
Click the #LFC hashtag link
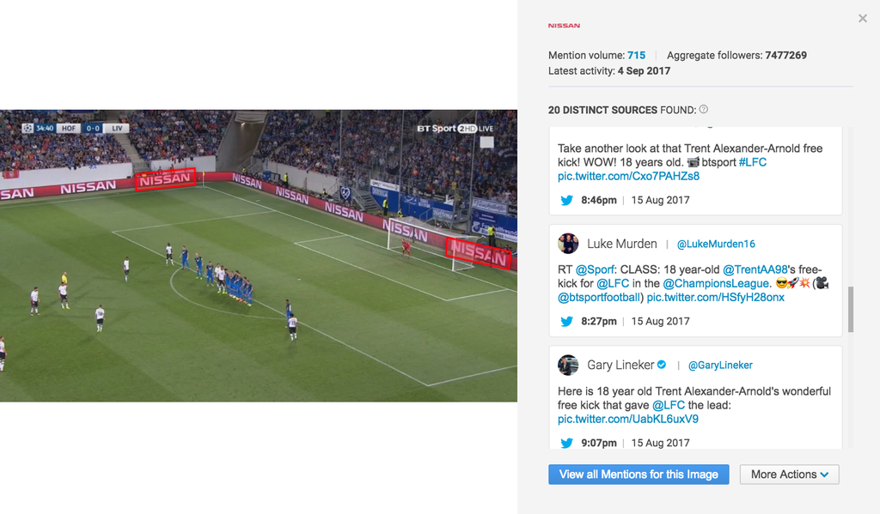point(753,162)
